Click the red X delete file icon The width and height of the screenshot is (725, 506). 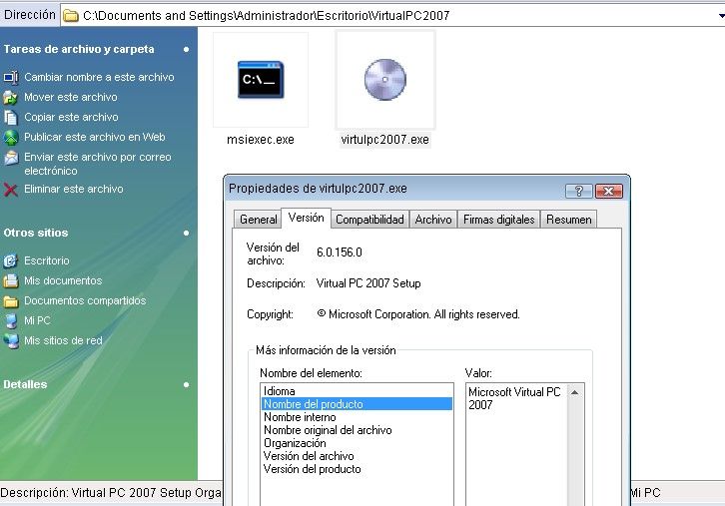tap(11, 190)
